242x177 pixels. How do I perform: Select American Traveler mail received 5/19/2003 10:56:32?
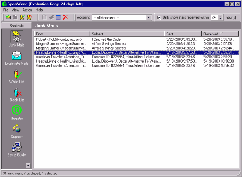coord(137,66)
